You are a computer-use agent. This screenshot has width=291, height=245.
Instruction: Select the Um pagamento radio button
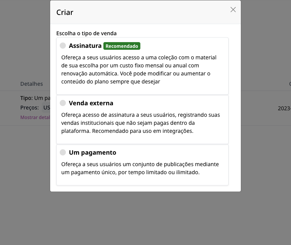click(63, 152)
